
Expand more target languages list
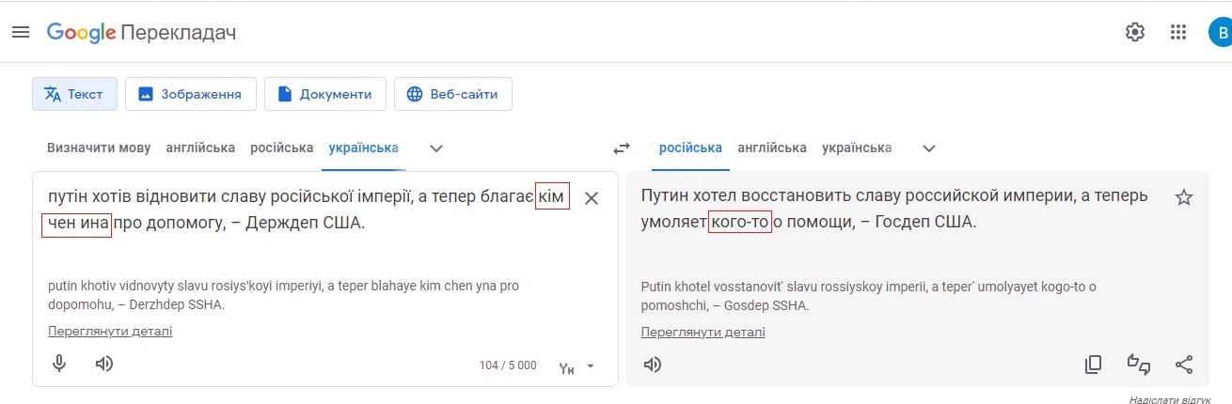[929, 148]
